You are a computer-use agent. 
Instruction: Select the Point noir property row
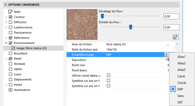tap(117, 65)
